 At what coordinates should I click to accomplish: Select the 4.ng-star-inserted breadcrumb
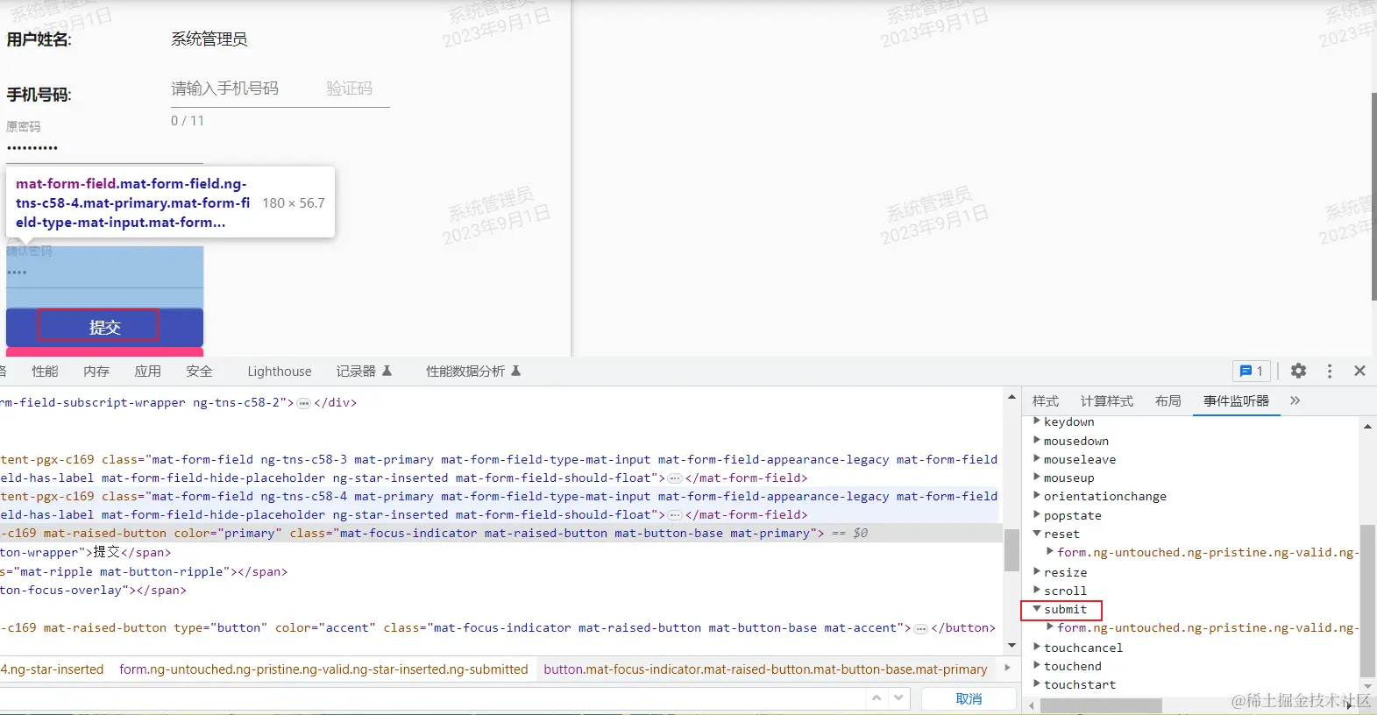(52, 669)
